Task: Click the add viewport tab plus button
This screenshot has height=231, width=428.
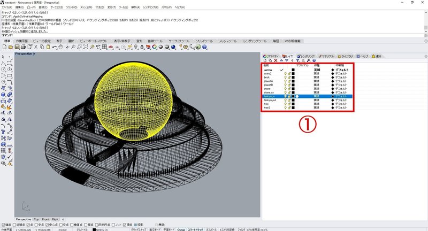Action: pos(63,220)
